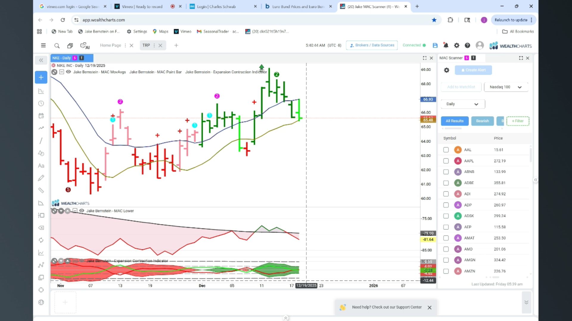Select the TRP workspace tab
The height and width of the screenshot is (321, 572).
[x=146, y=45]
